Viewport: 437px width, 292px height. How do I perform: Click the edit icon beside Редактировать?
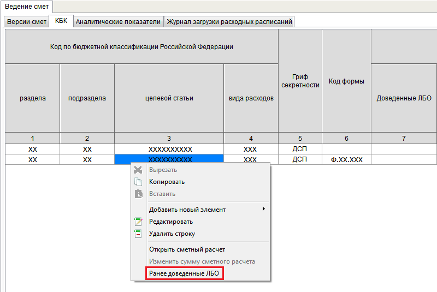tap(138, 222)
